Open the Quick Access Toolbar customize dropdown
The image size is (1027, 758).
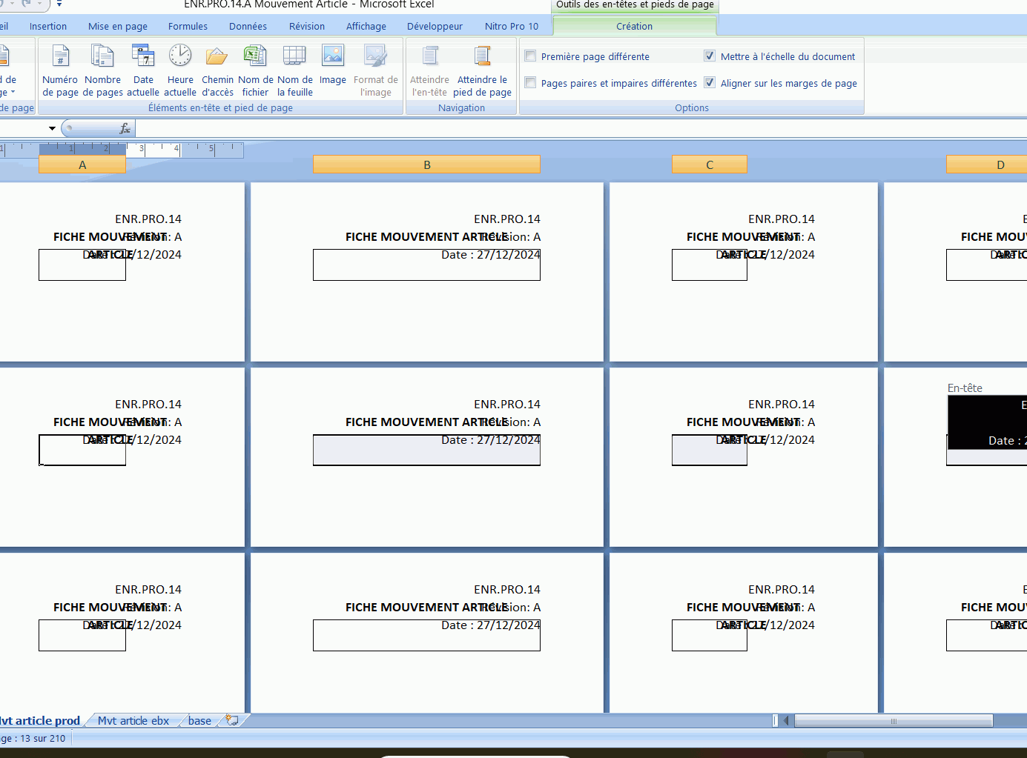pyautogui.click(x=59, y=4)
